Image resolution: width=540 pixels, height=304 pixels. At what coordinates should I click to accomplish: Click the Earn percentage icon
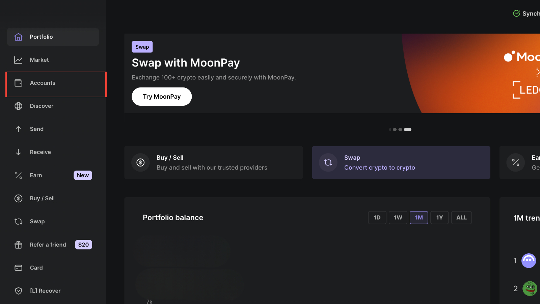tap(18, 175)
